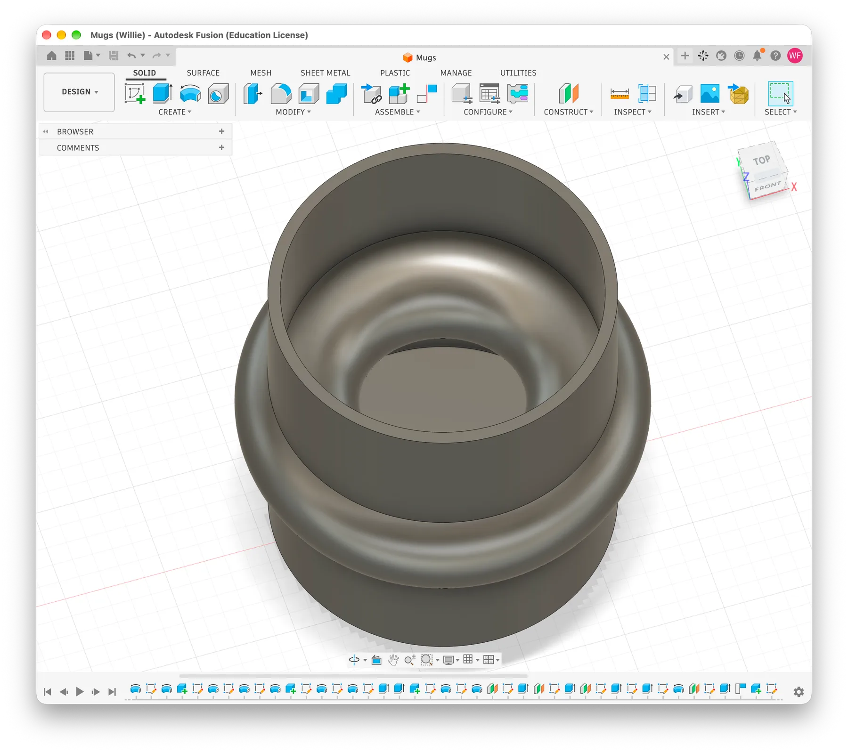The height and width of the screenshot is (752, 848).
Task: Expand the BROWSER panel plus button
Action: [x=221, y=131]
